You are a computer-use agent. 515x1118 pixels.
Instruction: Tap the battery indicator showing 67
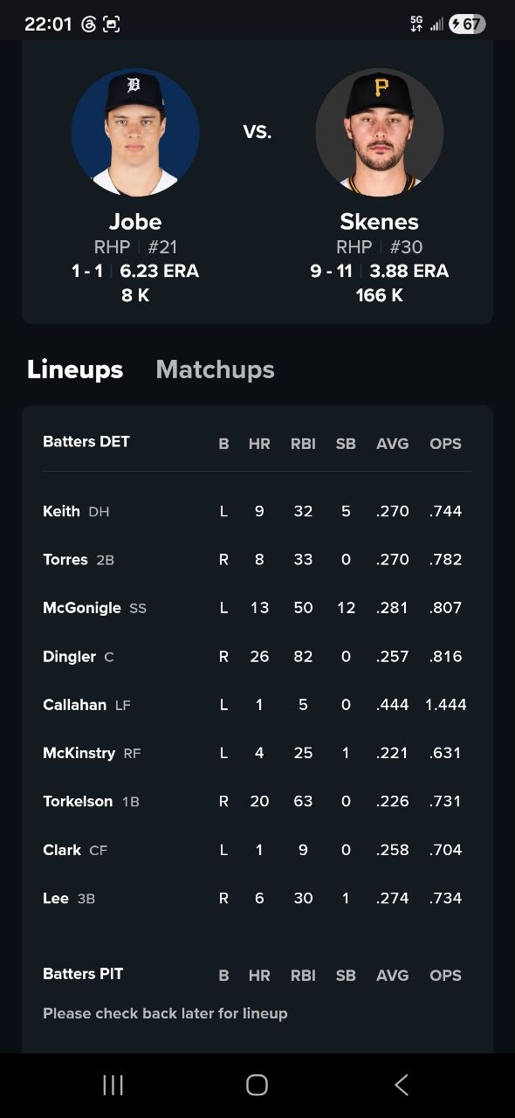click(467, 24)
